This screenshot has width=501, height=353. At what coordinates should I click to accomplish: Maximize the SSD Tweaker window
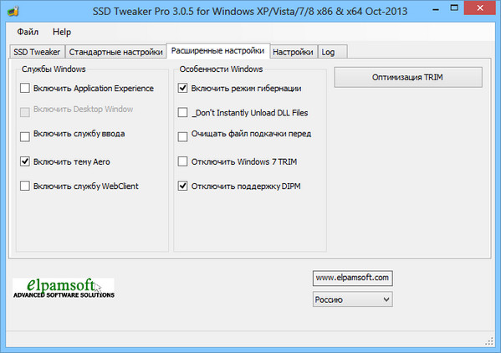(454, 8)
